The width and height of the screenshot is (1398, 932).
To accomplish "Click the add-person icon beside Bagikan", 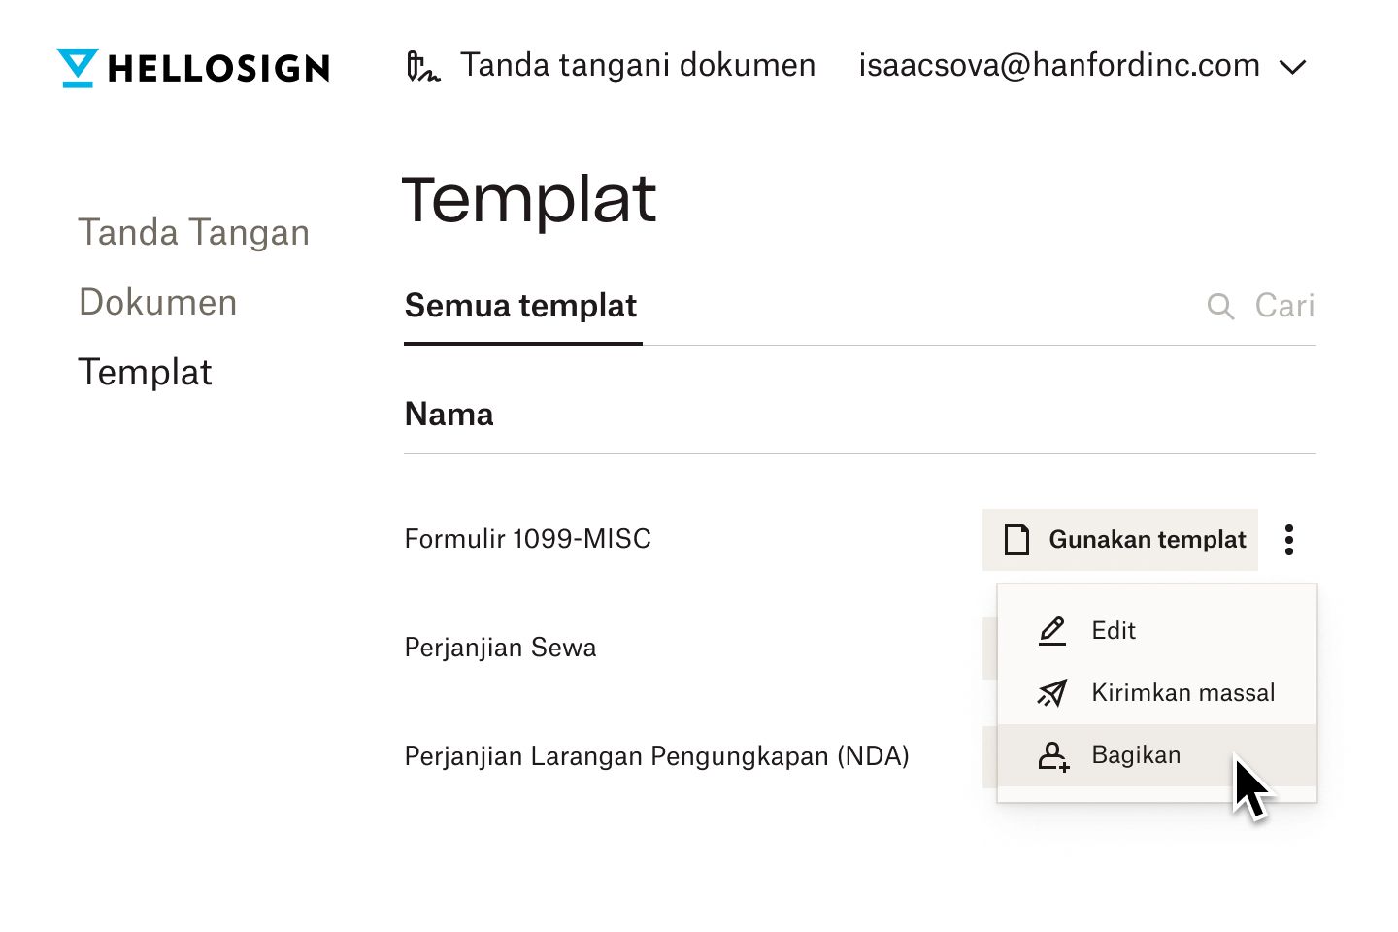I will (1053, 756).
